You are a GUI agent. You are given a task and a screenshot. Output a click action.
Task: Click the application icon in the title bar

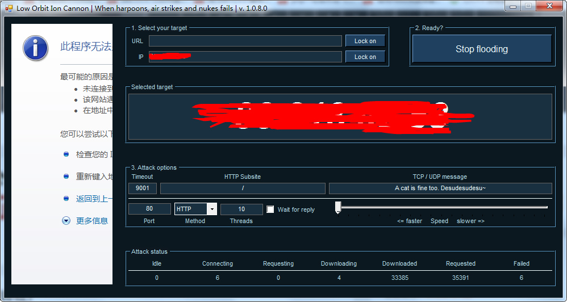9,8
